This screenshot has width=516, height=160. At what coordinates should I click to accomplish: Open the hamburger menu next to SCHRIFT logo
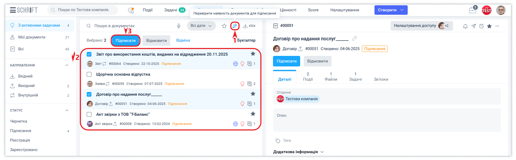tap(13, 10)
